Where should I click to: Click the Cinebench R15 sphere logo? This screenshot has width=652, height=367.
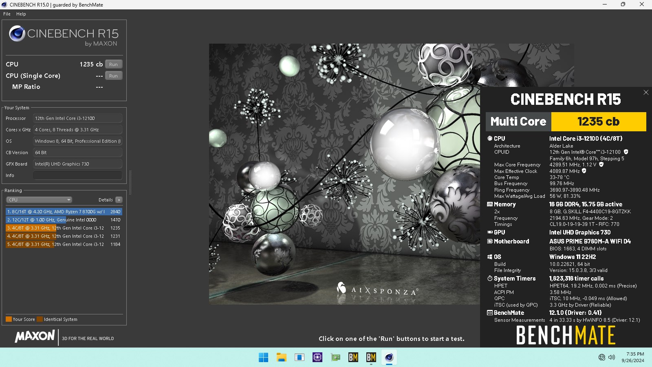point(17,33)
